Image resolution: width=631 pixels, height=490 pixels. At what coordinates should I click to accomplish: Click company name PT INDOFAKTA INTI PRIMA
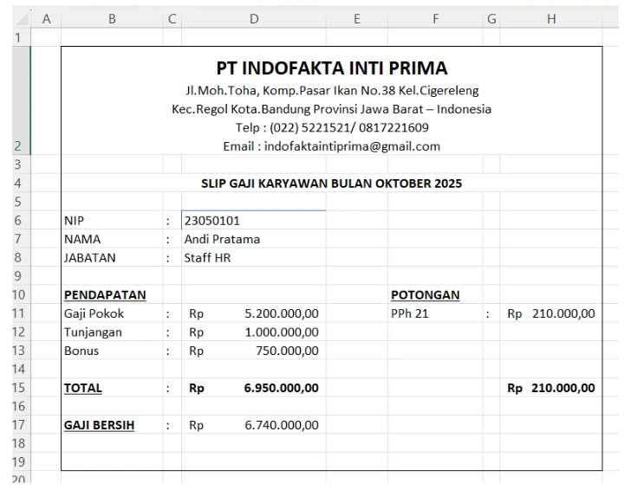coord(332,68)
